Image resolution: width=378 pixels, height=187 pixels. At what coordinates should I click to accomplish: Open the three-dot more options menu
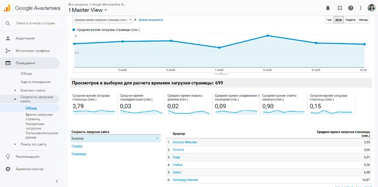[361, 8]
